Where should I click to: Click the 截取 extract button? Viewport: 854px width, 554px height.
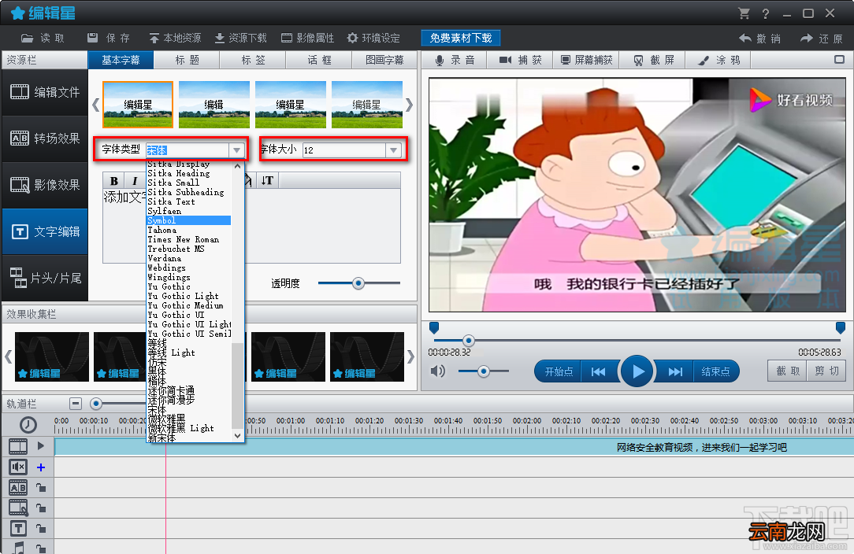(x=788, y=371)
